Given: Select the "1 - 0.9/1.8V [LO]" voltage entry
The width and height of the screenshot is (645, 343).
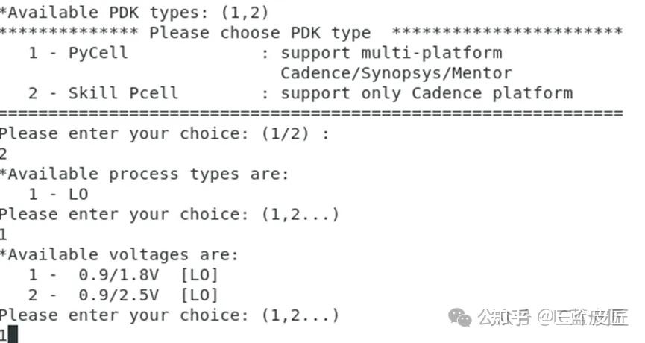Looking at the screenshot, I should pos(123,274).
